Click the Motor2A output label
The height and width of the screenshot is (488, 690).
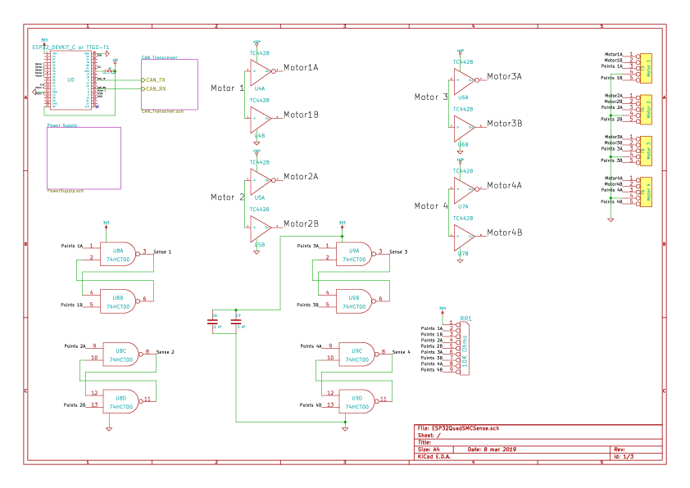tap(301, 177)
